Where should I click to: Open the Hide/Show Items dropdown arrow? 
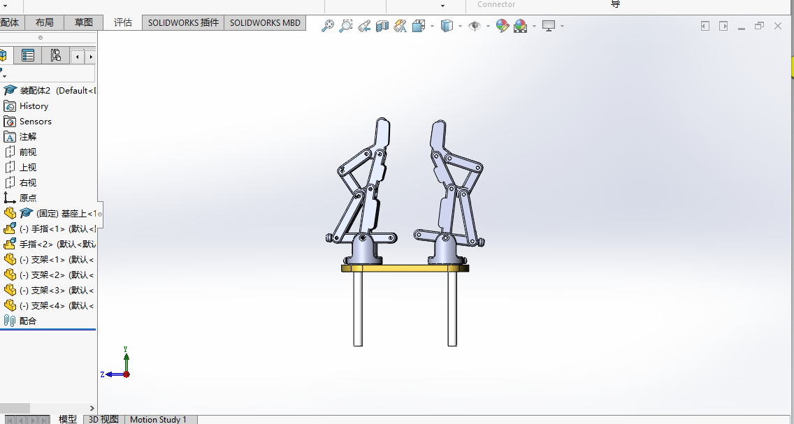click(x=488, y=27)
